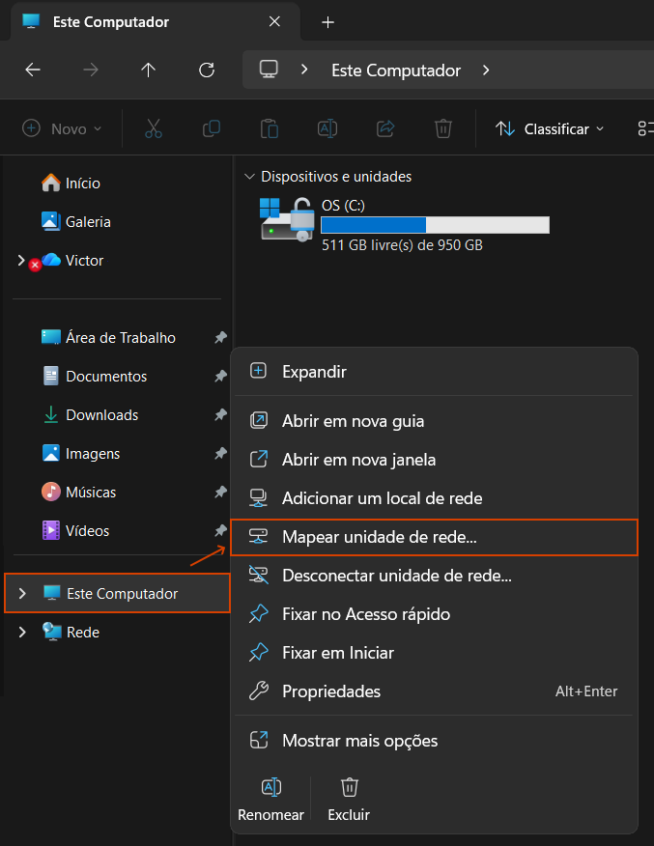The height and width of the screenshot is (846, 654).
Task: Expand the Rede tree node chevron
Action: tap(22, 632)
